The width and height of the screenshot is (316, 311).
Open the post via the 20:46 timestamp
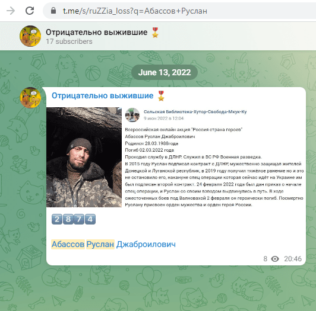[x=293, y=259]
